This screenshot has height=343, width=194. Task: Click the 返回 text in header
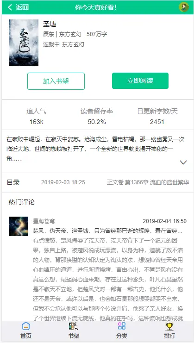click(22, 7)
